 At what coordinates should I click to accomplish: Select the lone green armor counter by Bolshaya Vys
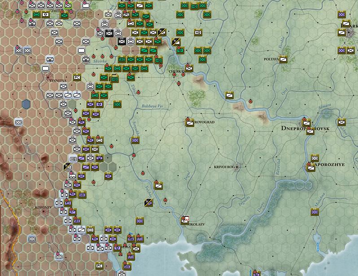[118, 104]
